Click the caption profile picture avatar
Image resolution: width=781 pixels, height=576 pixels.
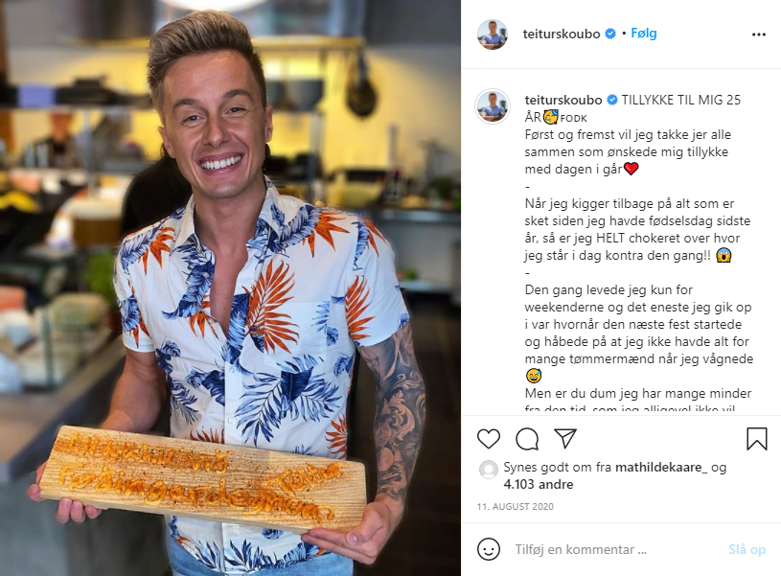pos(493,106)
